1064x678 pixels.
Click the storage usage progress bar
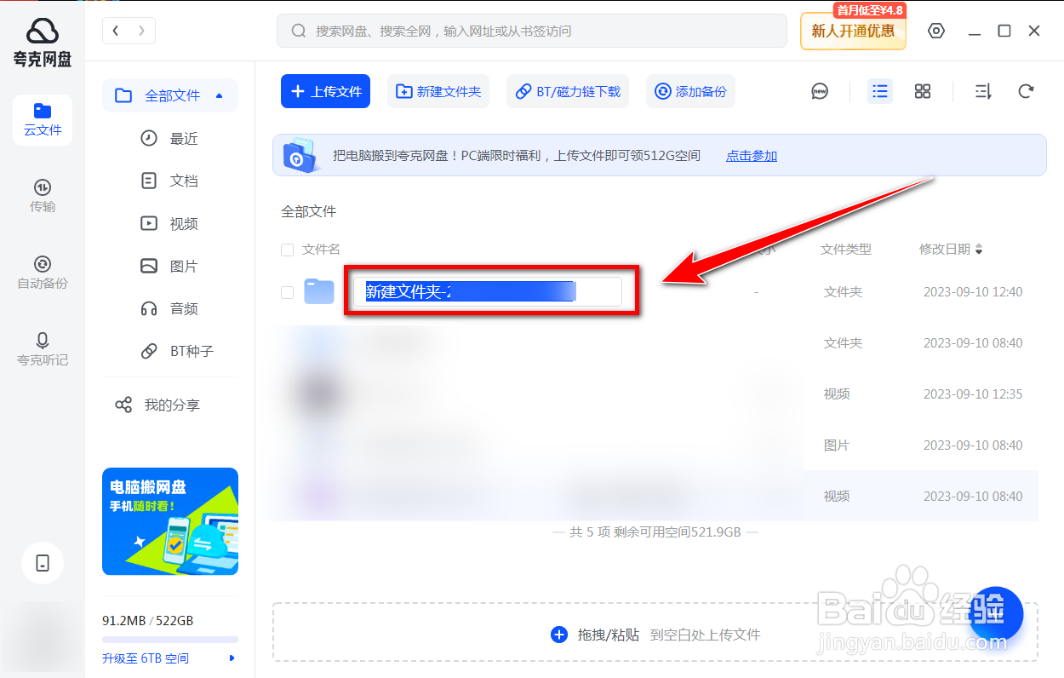[169, 641]
